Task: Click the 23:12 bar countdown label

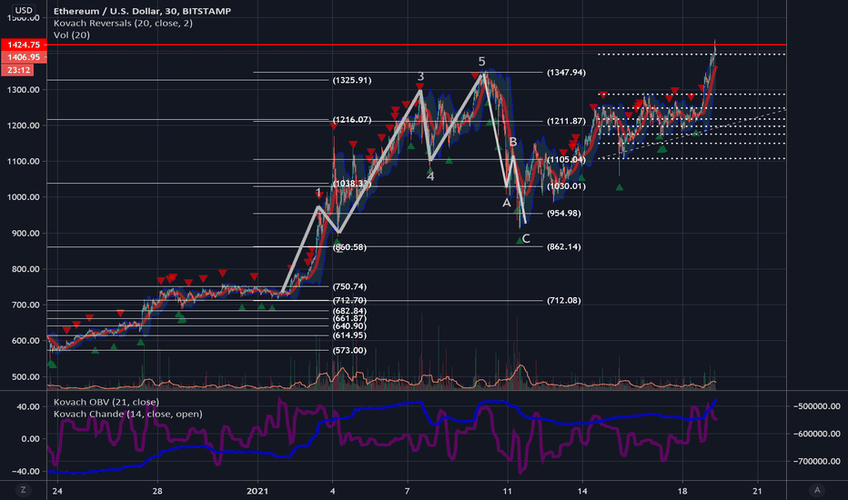Action: click(18, 70)
